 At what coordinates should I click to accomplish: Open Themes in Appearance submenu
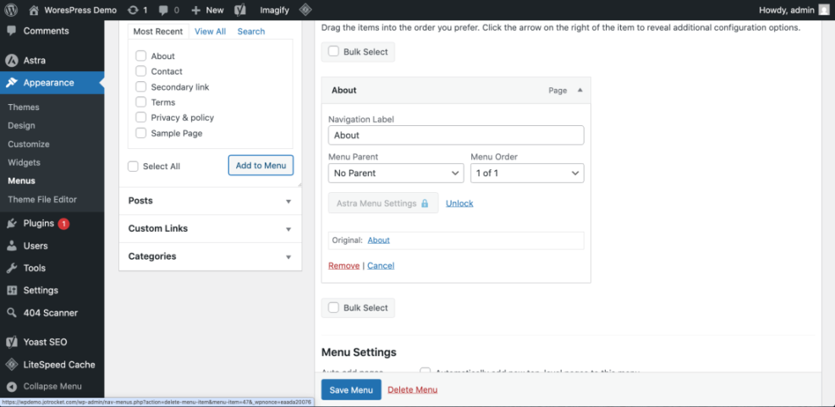(x=24, y=107)
